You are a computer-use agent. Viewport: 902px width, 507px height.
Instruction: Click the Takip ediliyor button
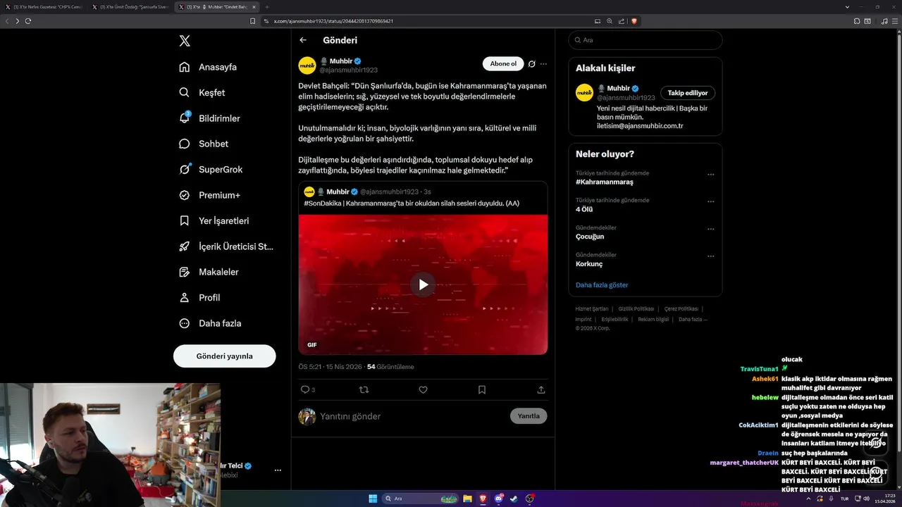click(688, 93)
